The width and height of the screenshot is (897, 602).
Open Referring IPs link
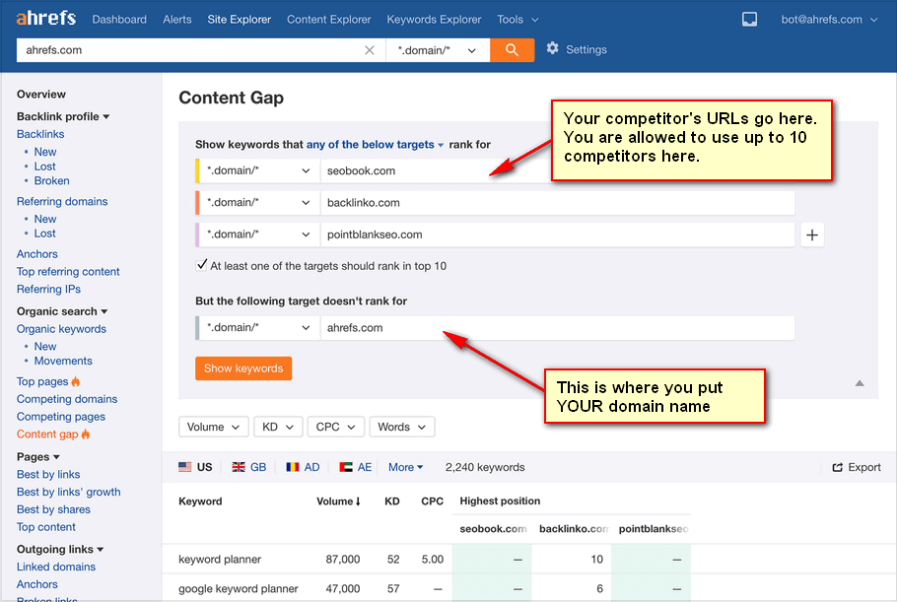[x=48, y=290]
